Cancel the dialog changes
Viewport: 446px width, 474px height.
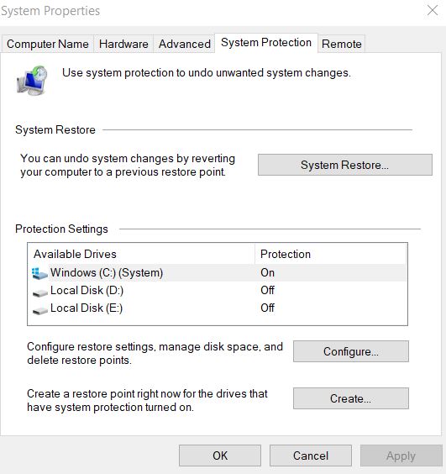point(311,456)
